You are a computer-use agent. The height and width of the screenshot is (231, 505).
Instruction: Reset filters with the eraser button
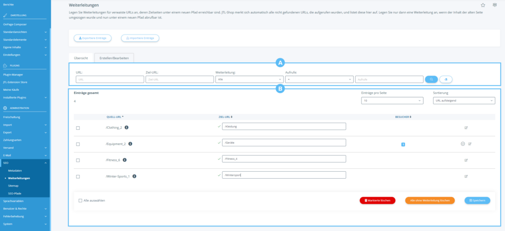pyautogui.click(x=445, y=79)
